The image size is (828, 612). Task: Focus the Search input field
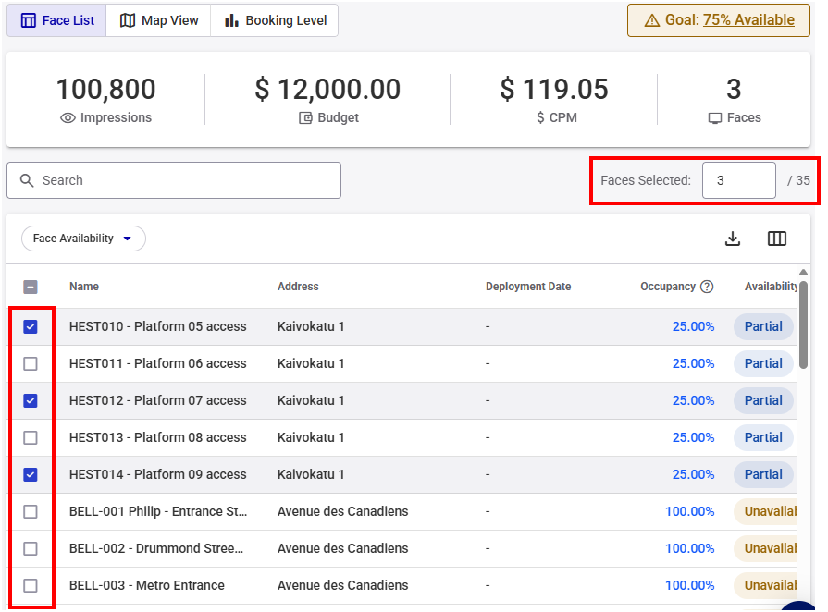[x=174, y=180]
